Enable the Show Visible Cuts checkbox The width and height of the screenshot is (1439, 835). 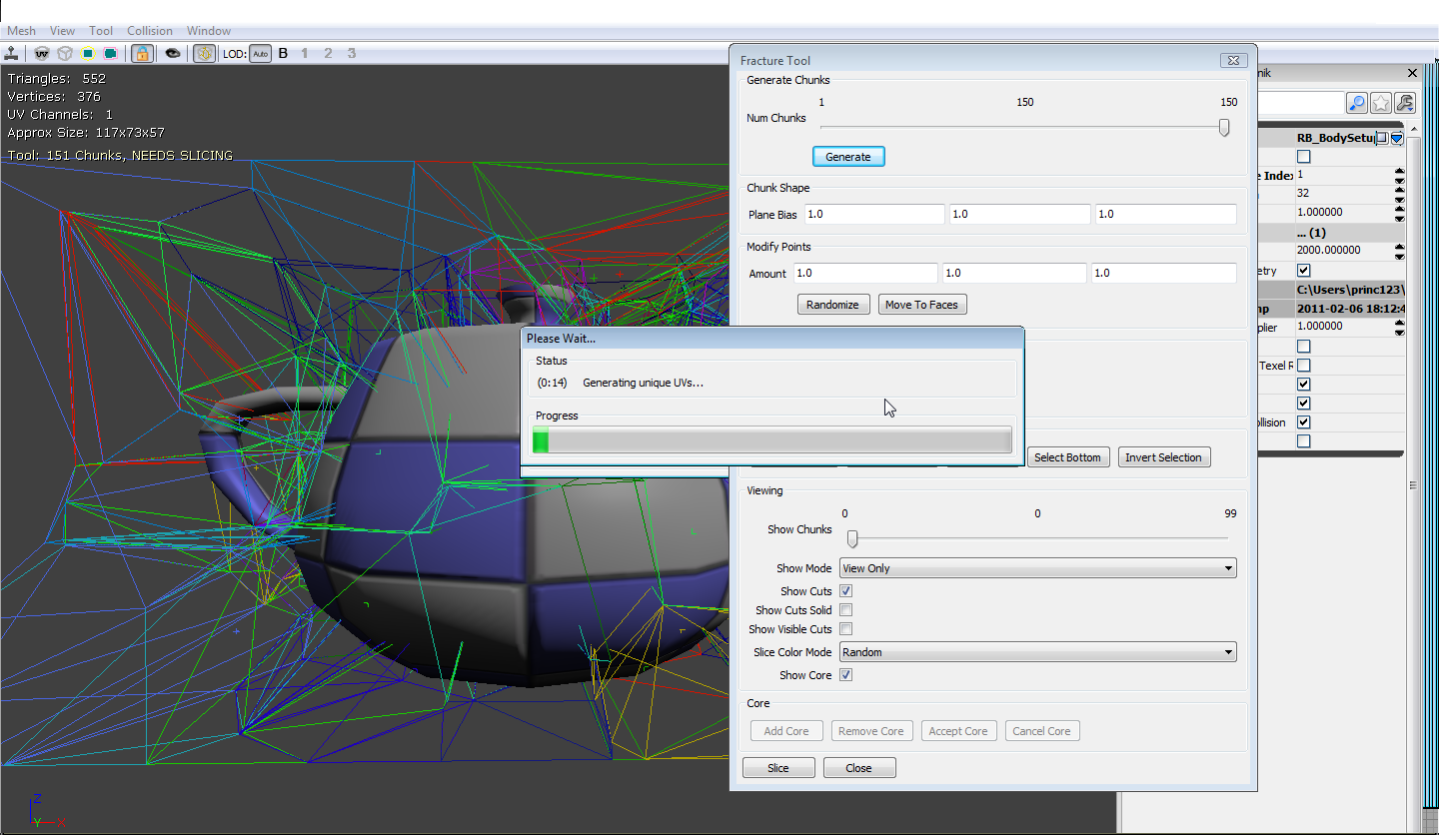point(845,629)
